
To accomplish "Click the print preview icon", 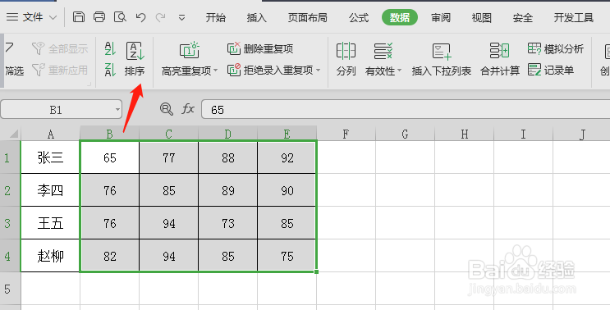I will (120, 17).
